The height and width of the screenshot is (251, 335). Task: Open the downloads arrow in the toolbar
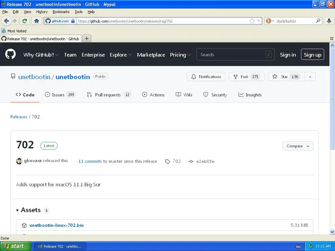click(x=329, y=21)
